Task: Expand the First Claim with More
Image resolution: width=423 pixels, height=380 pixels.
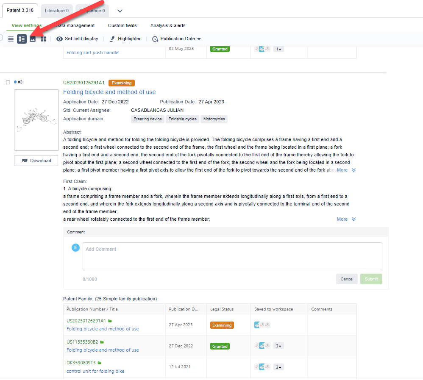Action: [x=346, y=219]
